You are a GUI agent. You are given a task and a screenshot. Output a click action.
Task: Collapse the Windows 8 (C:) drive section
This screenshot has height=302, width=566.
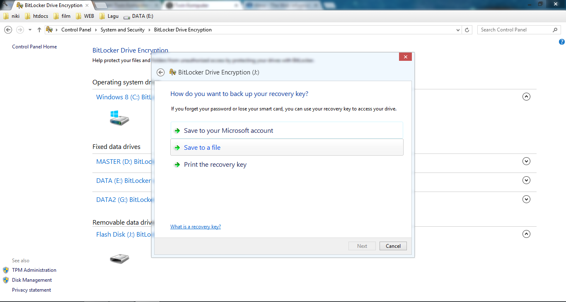526,97
